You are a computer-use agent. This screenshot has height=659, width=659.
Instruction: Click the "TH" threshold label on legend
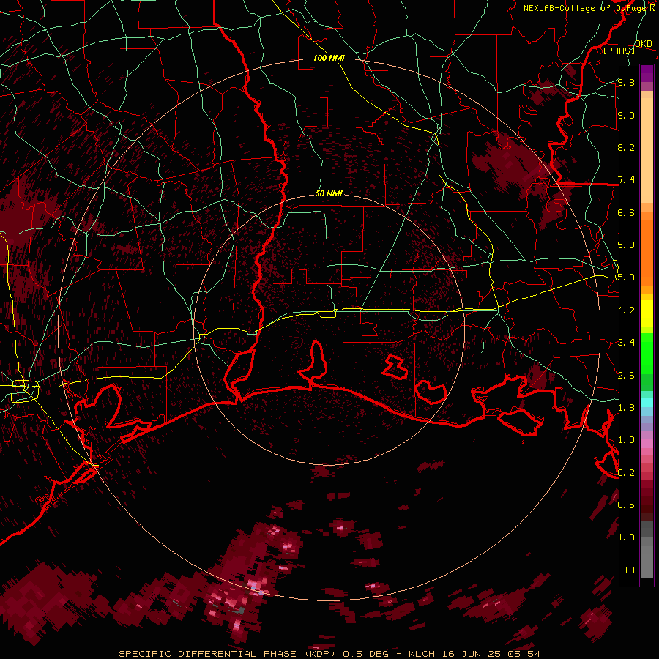pos(629,570)
